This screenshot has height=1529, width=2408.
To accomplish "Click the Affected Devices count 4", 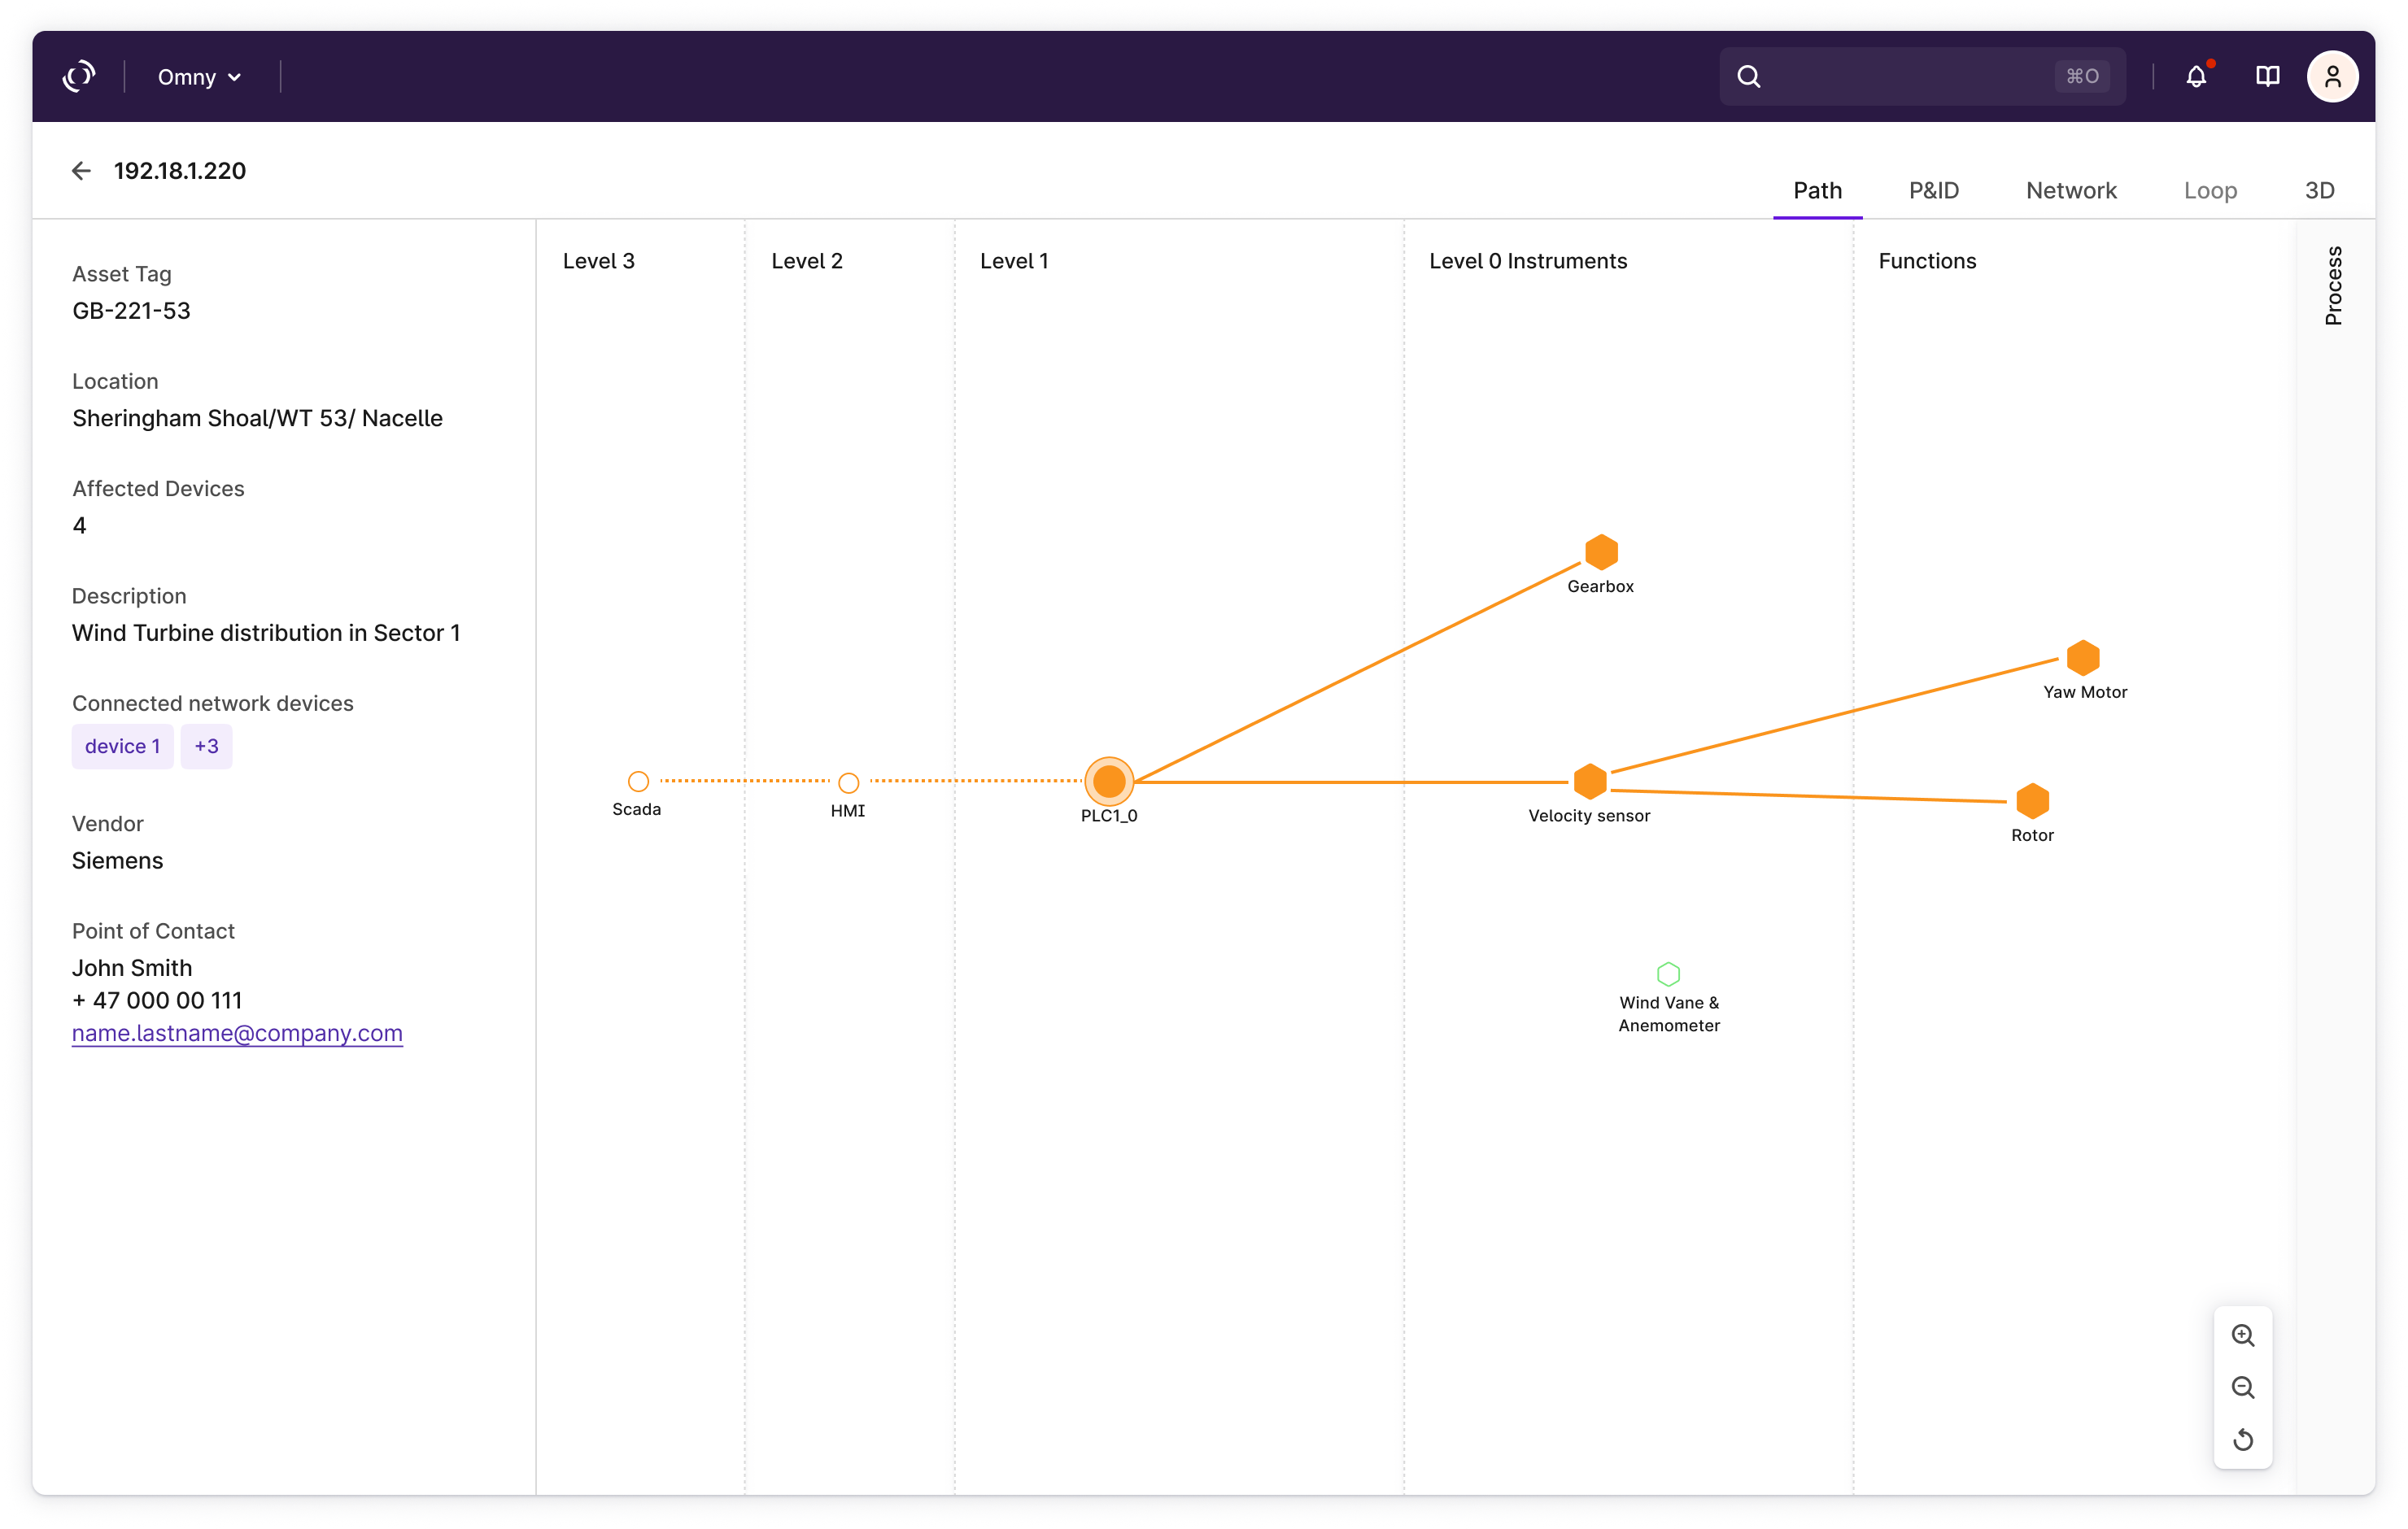I will (80, 526).
